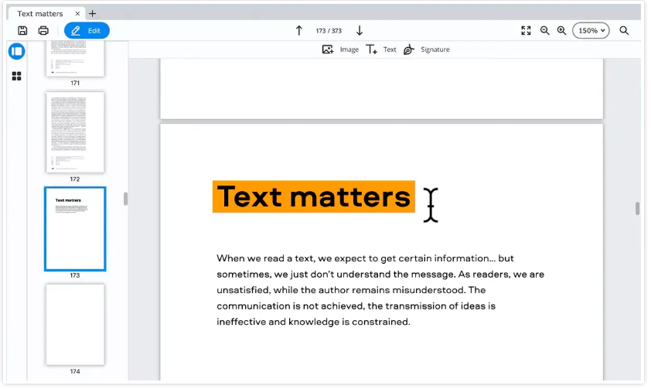Click the Edit button
This screenshot has height=389, width=651.
click(x=87, y=31)
